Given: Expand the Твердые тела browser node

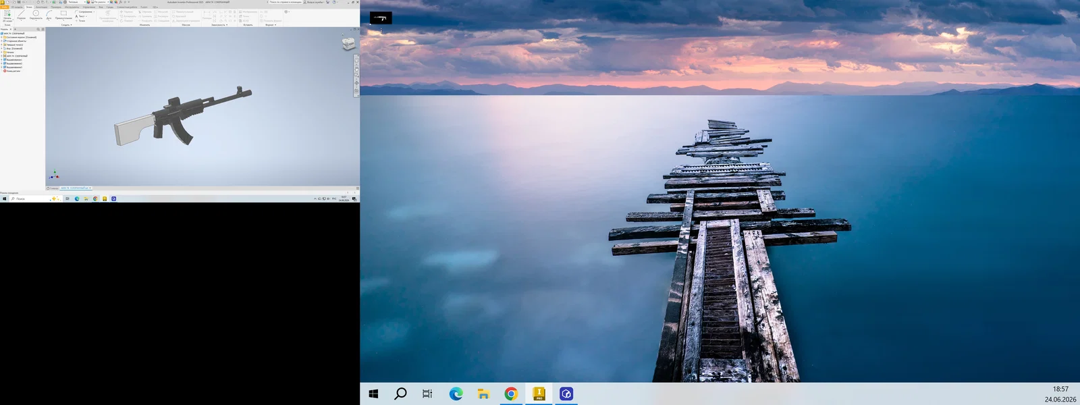Looking at the screenshot, I should pos(1,45).
